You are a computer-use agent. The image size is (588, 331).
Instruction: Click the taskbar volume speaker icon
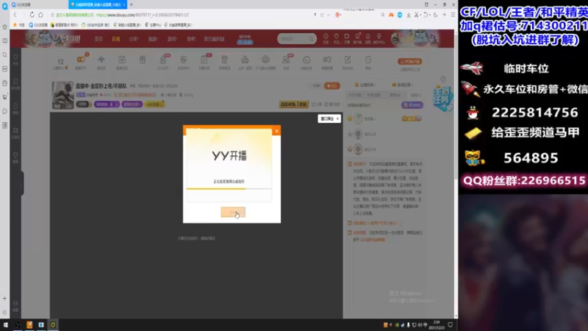tap(420, 325)
